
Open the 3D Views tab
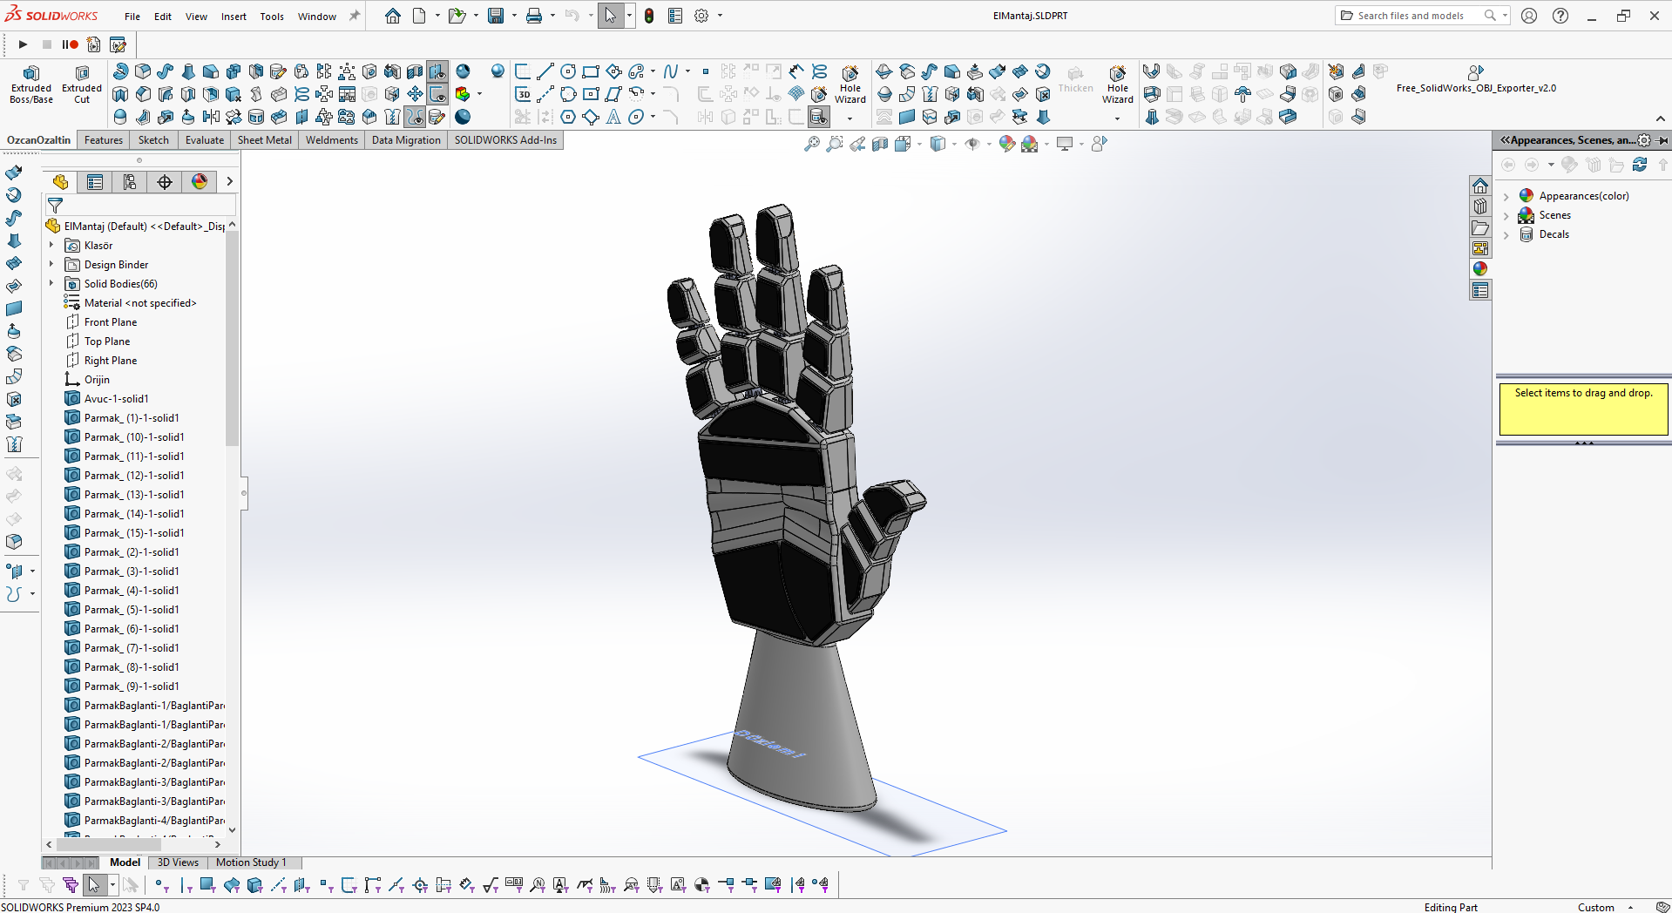click(178, 862)
